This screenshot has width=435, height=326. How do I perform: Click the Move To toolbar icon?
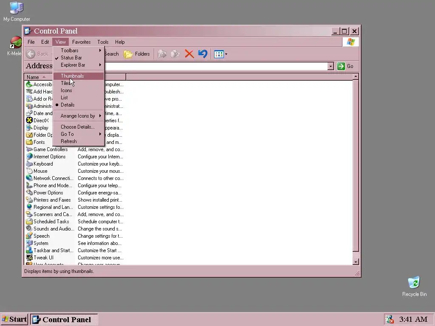pos(162,54)
